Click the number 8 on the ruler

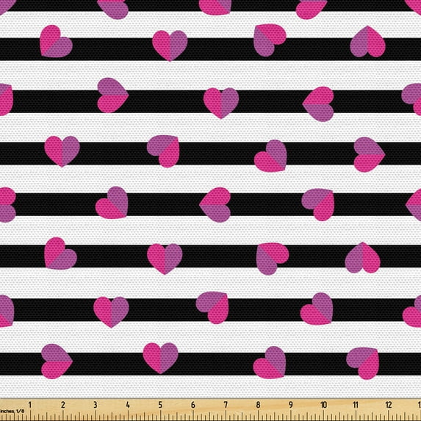pos(259,405)
